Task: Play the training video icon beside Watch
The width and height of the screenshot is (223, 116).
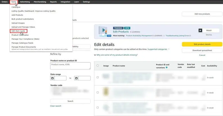Action: tap(201, 30)
